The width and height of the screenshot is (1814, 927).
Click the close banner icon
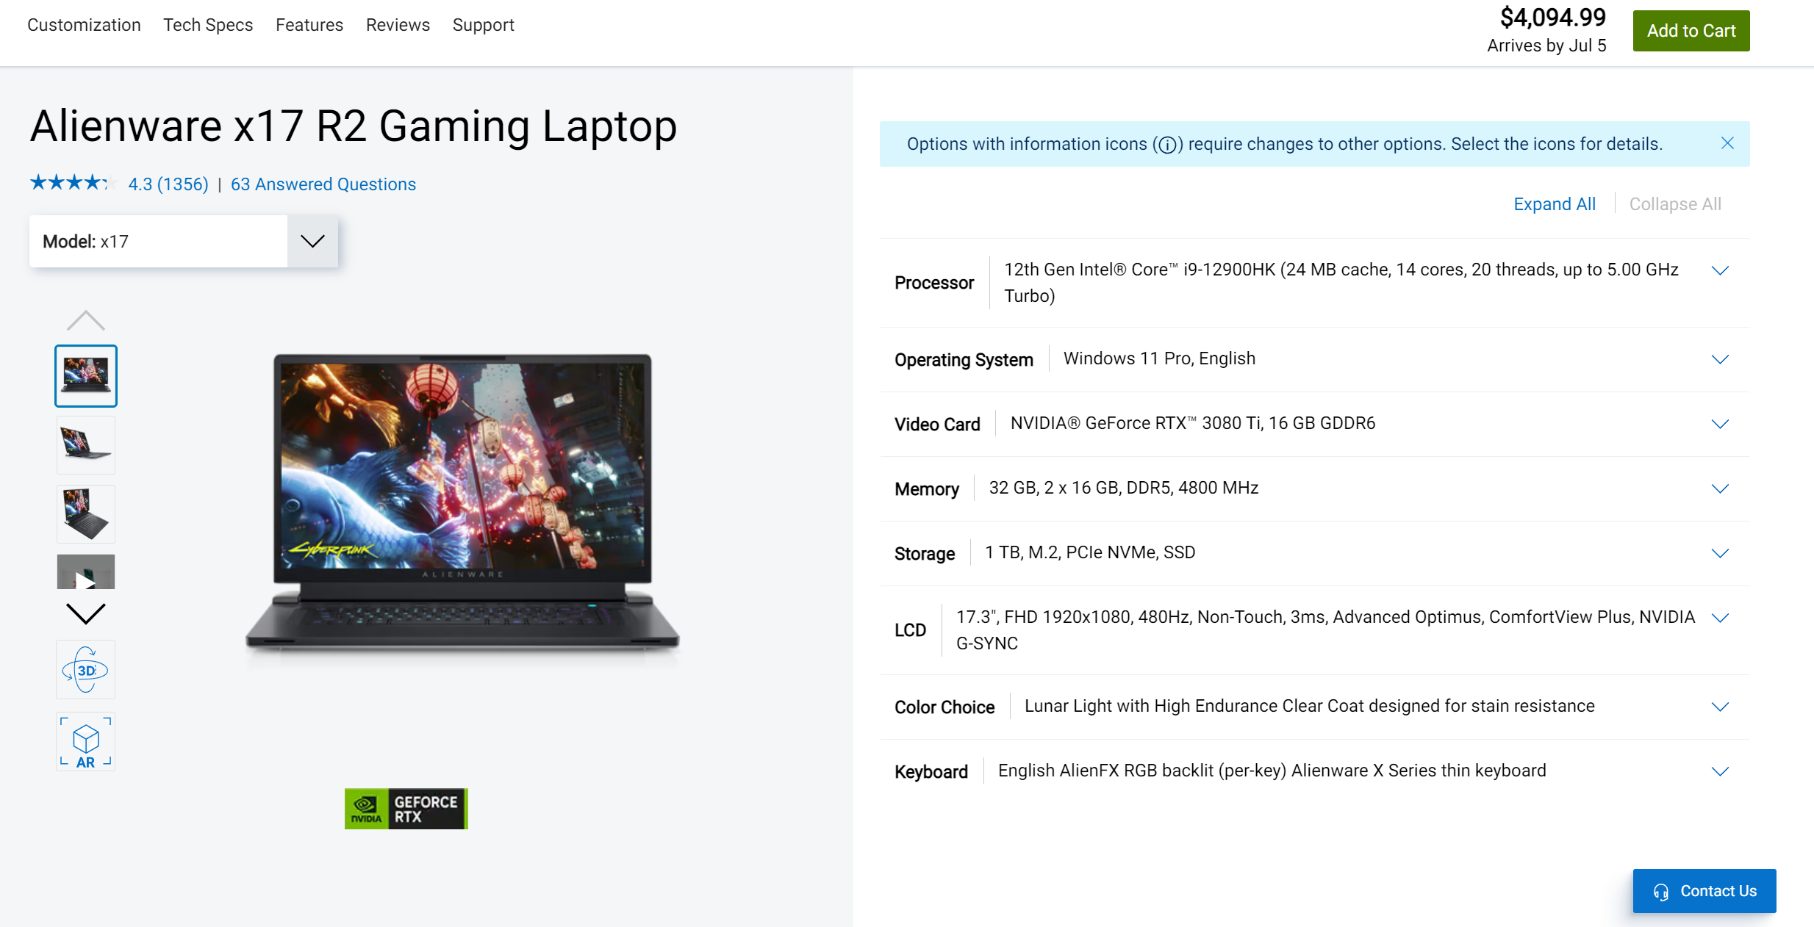[x=1728, y=143]
